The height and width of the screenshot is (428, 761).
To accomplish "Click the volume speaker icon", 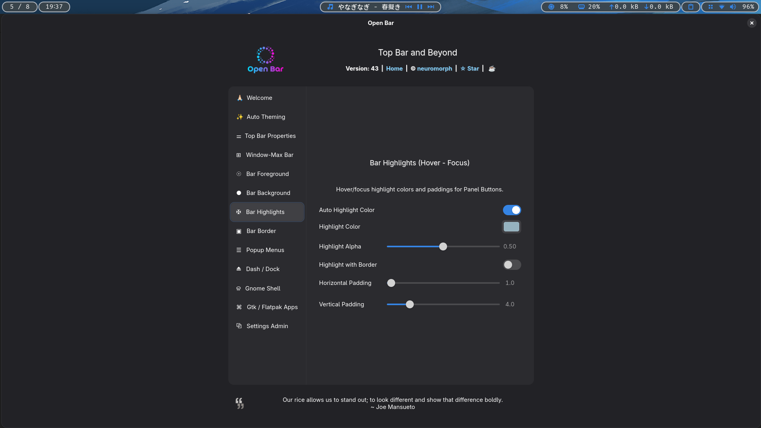I will pyautogui.click(x=733, y=7).
